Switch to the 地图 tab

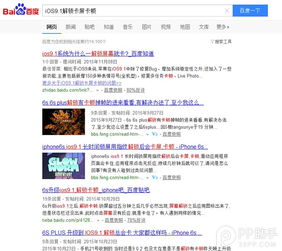pyautogui.click(x=185, y=27)
